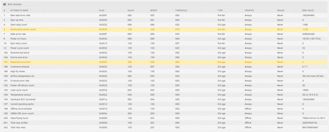
Task: Select the highlighted Reallocated sector count row
Action: tap(164, 29)
